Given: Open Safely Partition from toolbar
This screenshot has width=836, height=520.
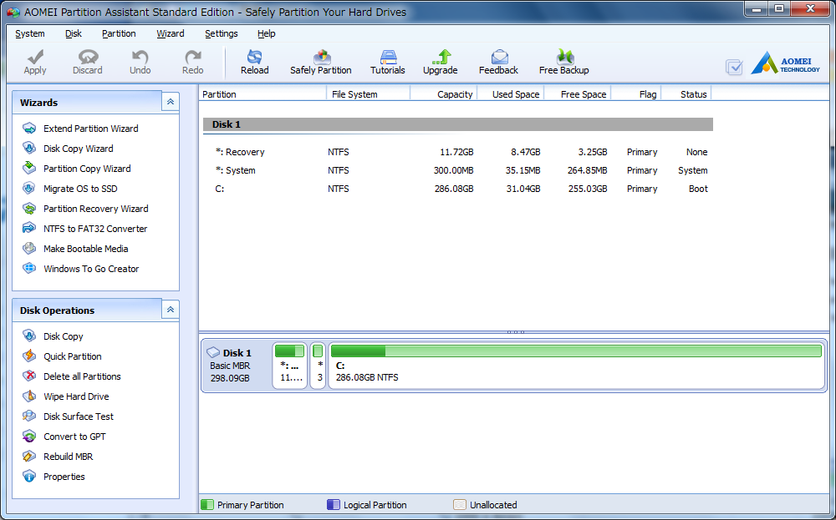Looking at the screenshot, I should pos(320,62).
